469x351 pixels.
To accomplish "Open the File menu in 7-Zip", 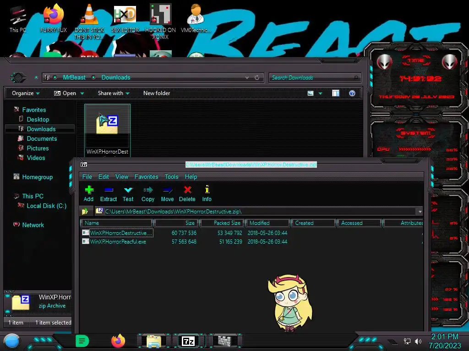I will (87, 177).
